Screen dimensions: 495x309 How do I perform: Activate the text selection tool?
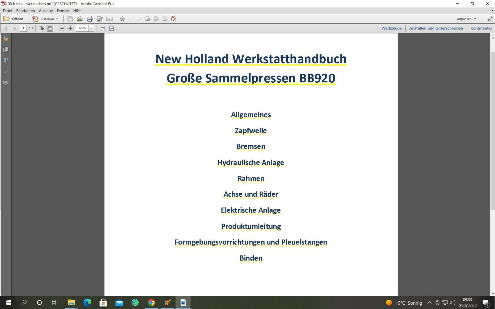pyautogui.click(x=42, y=28)
